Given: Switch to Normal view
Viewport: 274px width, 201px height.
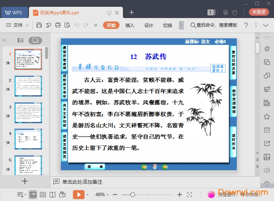Looking at the screenshot, I should click(33, 195).
